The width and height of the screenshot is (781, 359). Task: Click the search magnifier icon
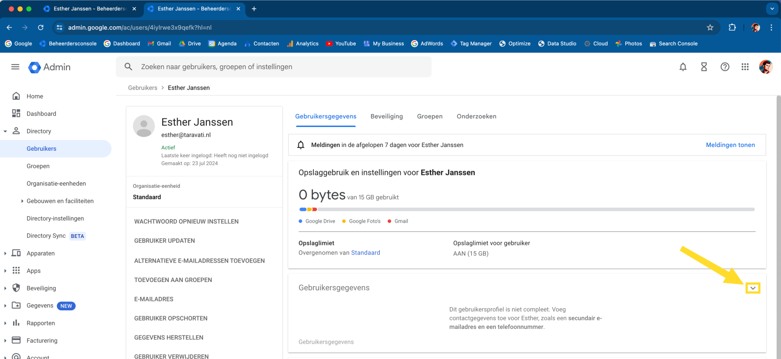coord(129,67)
